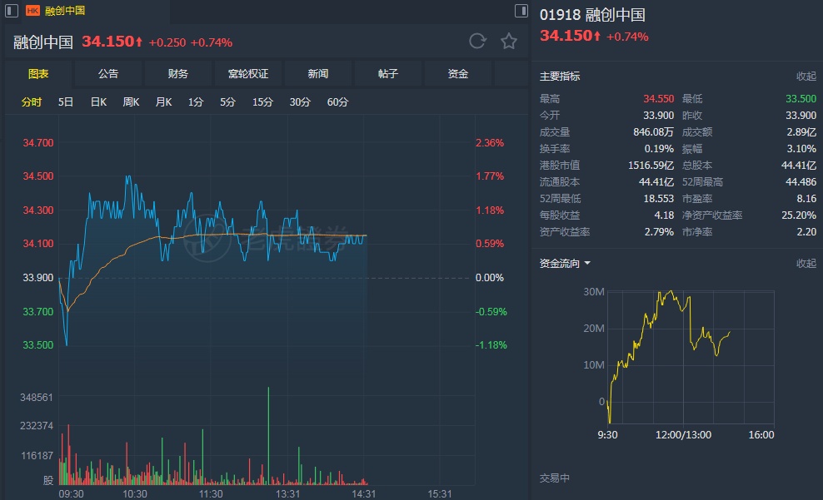Screen dimensions: 823x500
Task: Collapse the 主要指标 section
Action: click(806, 77)
